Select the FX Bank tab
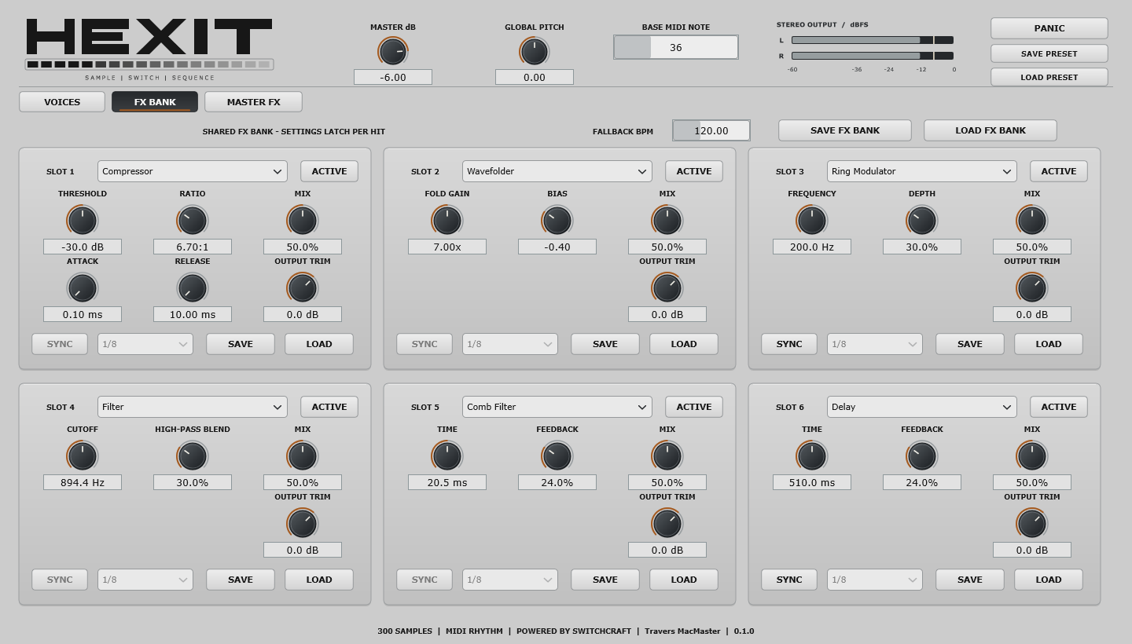Screen dimensions: 1132x644 coord(155,102)
